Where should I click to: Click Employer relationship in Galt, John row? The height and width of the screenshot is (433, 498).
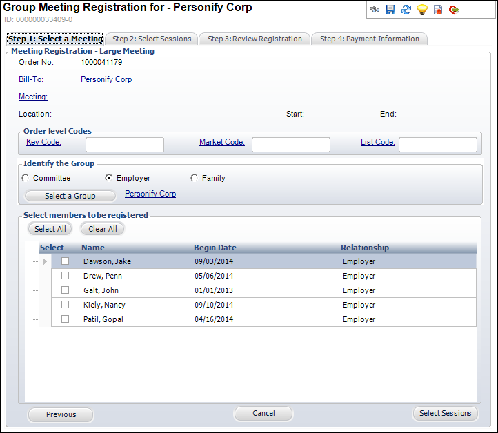[359, 290]
